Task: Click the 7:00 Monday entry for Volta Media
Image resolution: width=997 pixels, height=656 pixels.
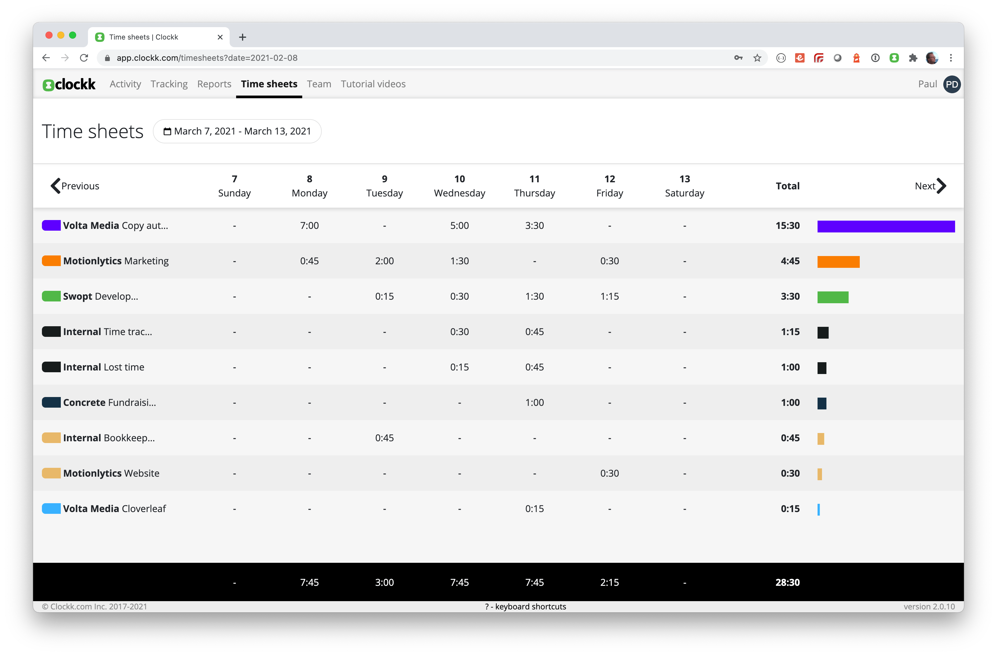Action: click(310, 226)
